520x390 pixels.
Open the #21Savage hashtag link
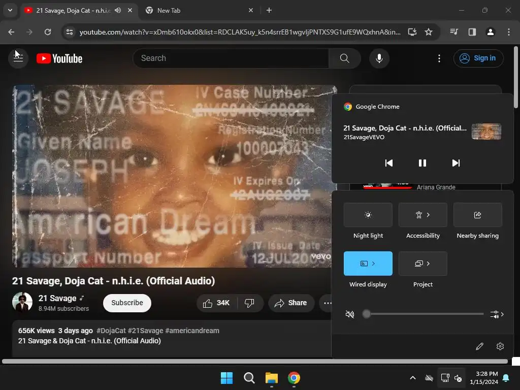(x=146, y=331)
